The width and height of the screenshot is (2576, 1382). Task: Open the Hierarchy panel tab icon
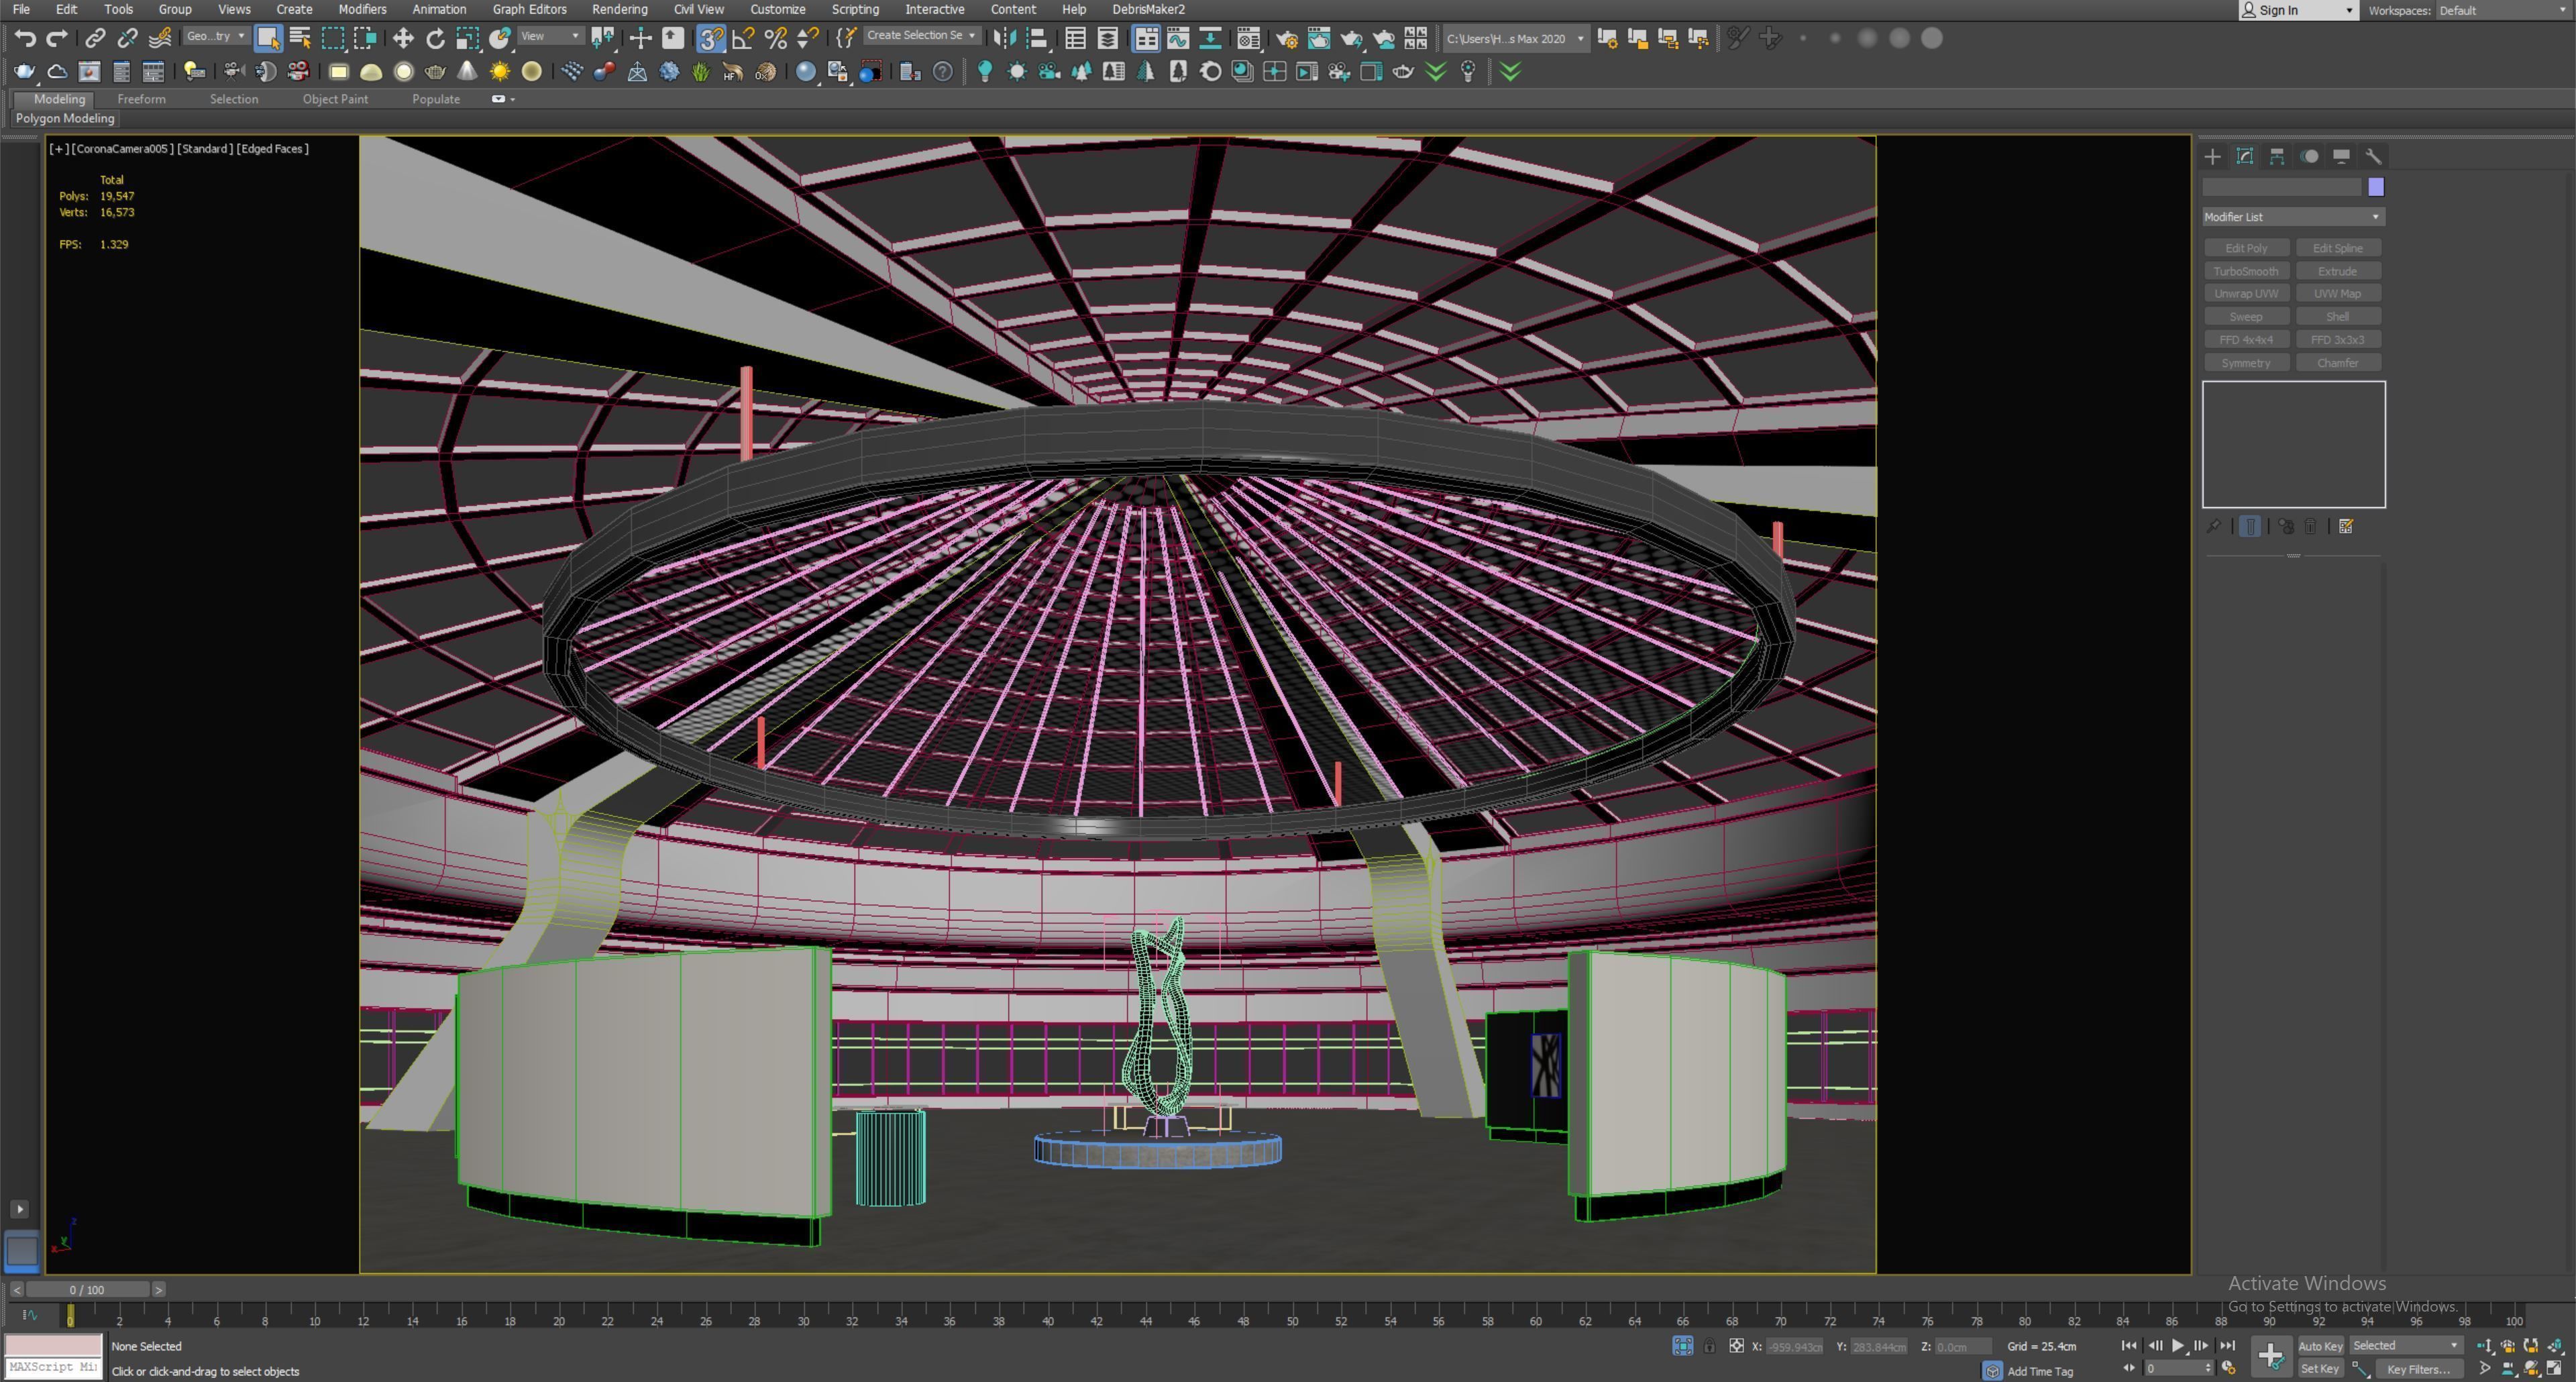pos(2277,156)
